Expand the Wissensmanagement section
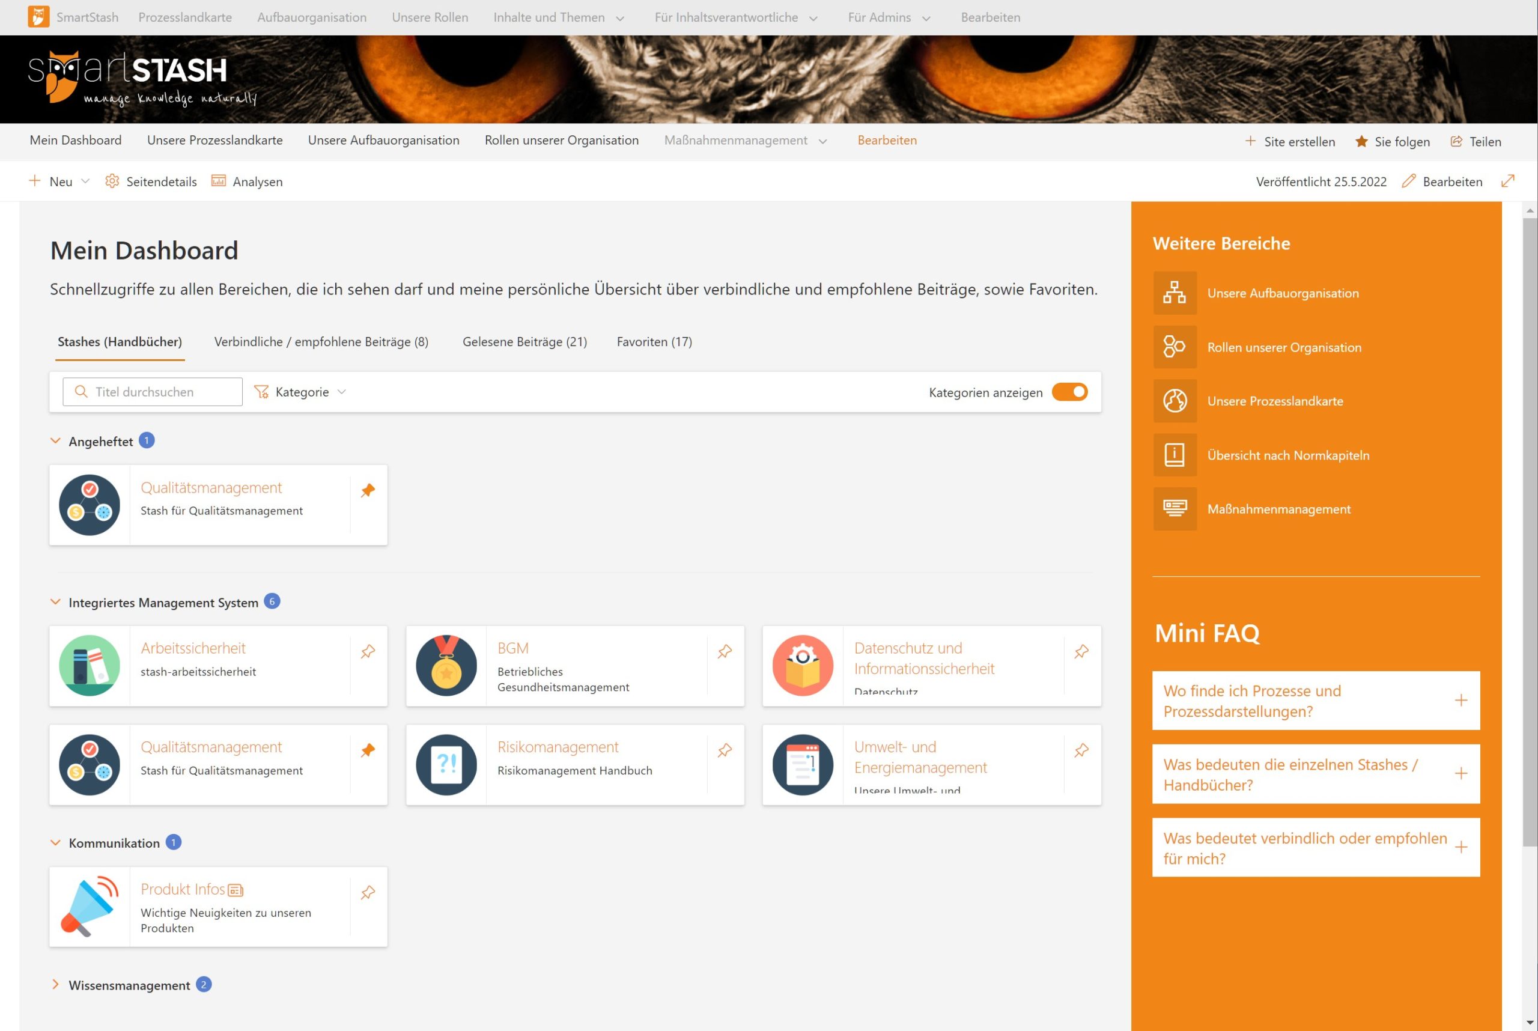The width and height of the screenshot is (1538, 1031). 55,984
